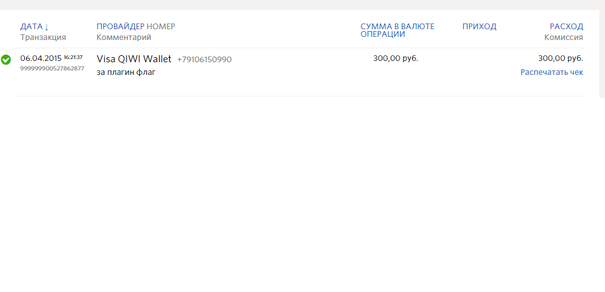Click the Транзакция subheader label

pos(43,37)
